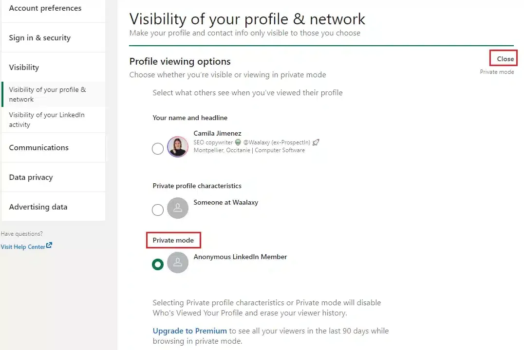Click the Private profile characteristics label
This screenshot has width=524, height=350.
click(x=197, y=186)
